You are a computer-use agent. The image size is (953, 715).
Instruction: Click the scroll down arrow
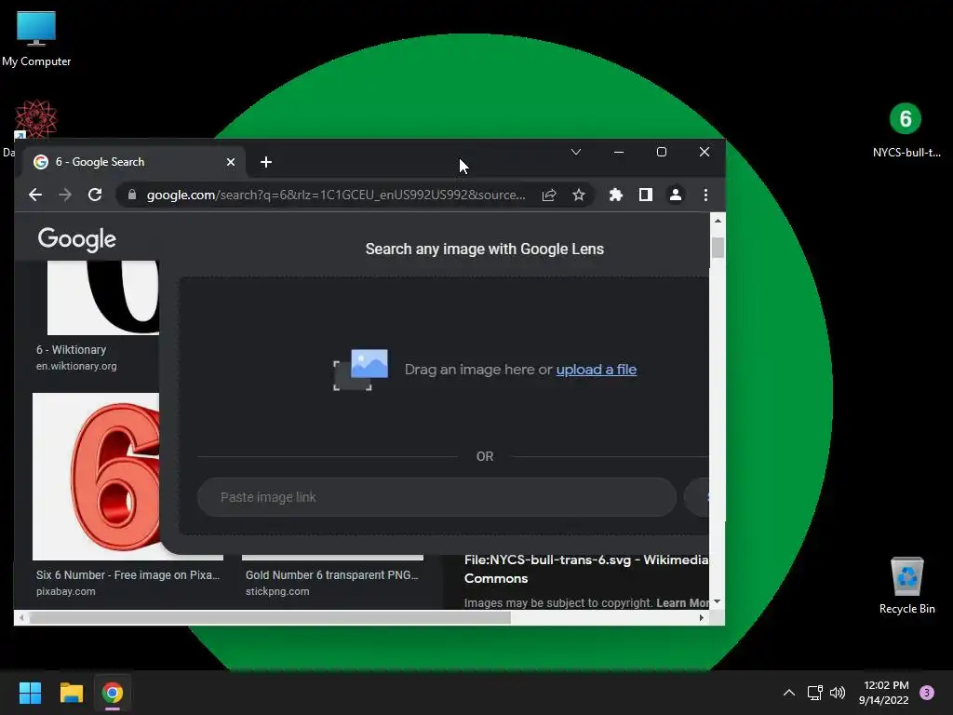(718, 601)
